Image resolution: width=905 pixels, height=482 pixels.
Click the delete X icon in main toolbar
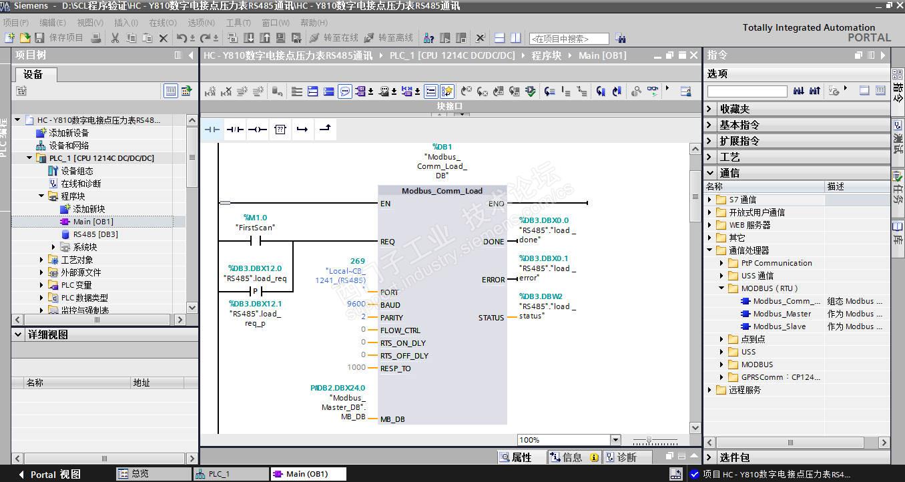[x=164, y=38]
